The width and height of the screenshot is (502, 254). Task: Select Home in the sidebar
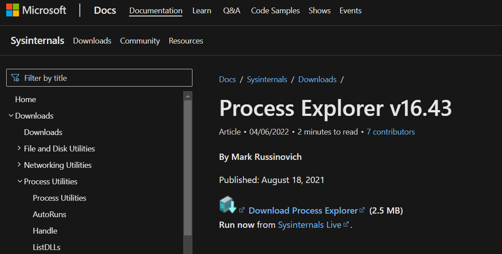[26, 99]
